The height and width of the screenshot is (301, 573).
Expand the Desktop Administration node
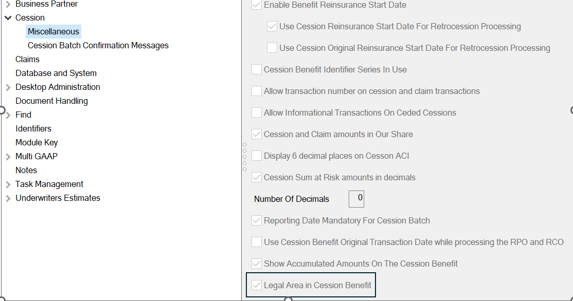pyautogui.click(x=8, y=87)
